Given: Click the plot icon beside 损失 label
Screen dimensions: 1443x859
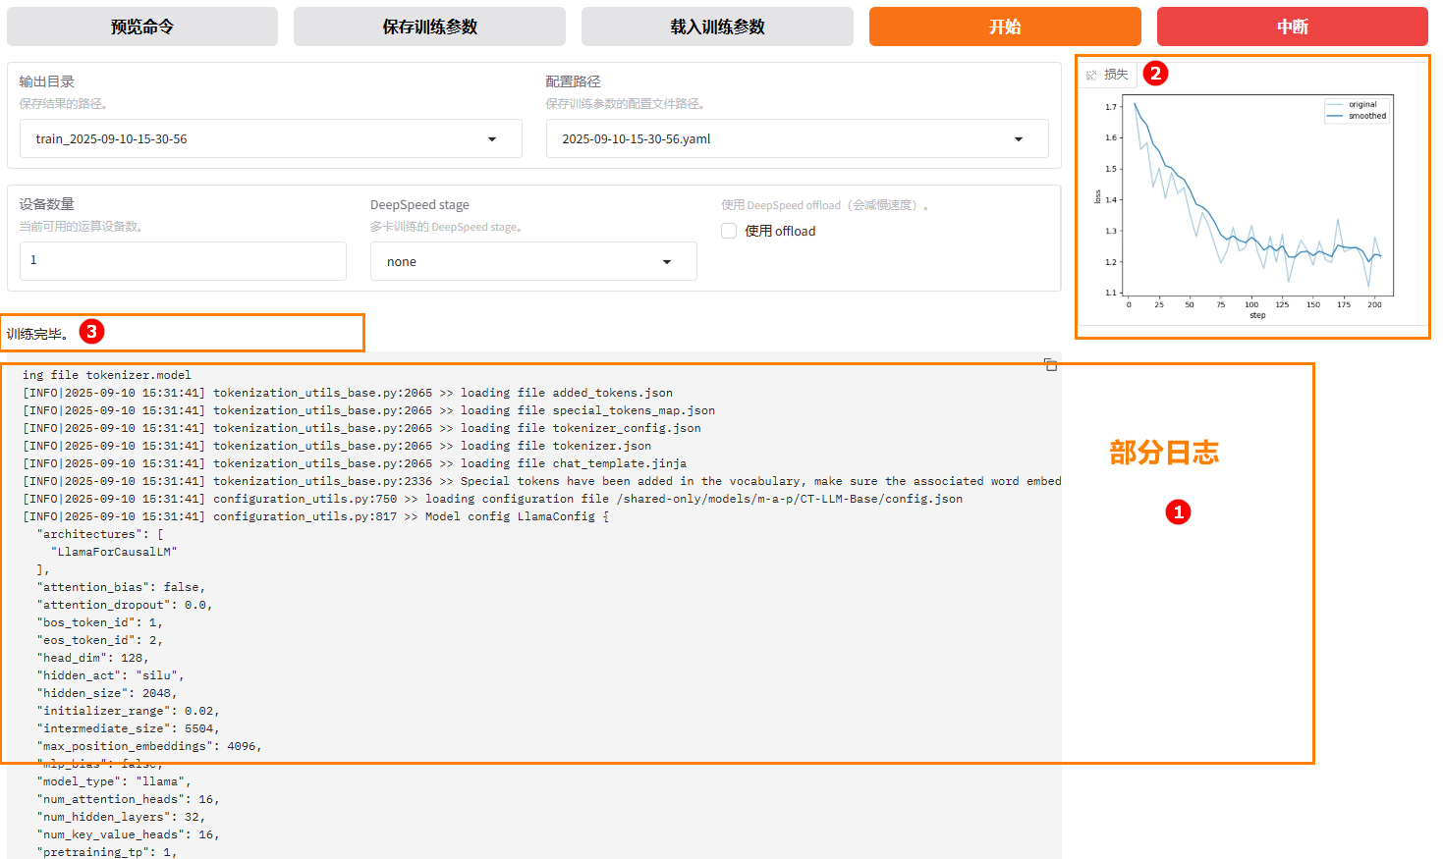Looking at the screenshot, I should click(x=1091, y=75).
